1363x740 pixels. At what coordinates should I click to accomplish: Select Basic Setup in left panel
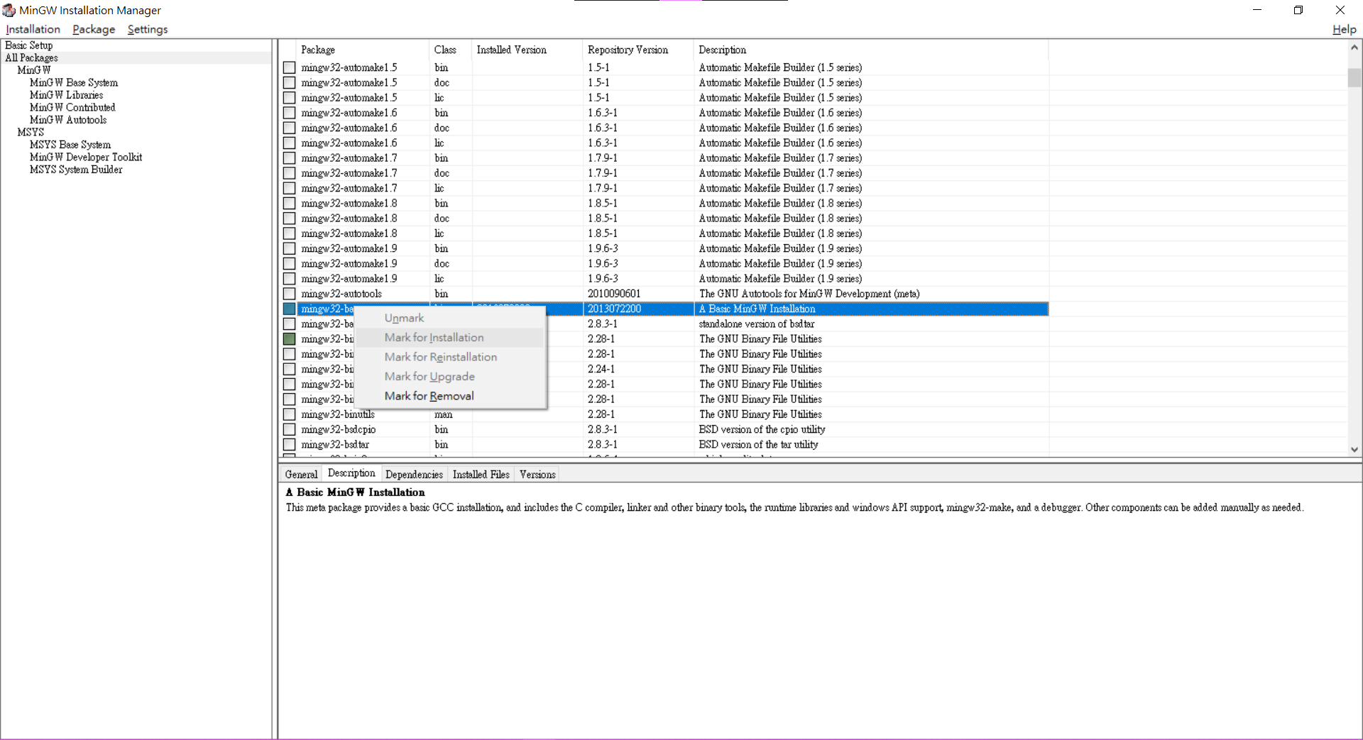tap(29, 45)
